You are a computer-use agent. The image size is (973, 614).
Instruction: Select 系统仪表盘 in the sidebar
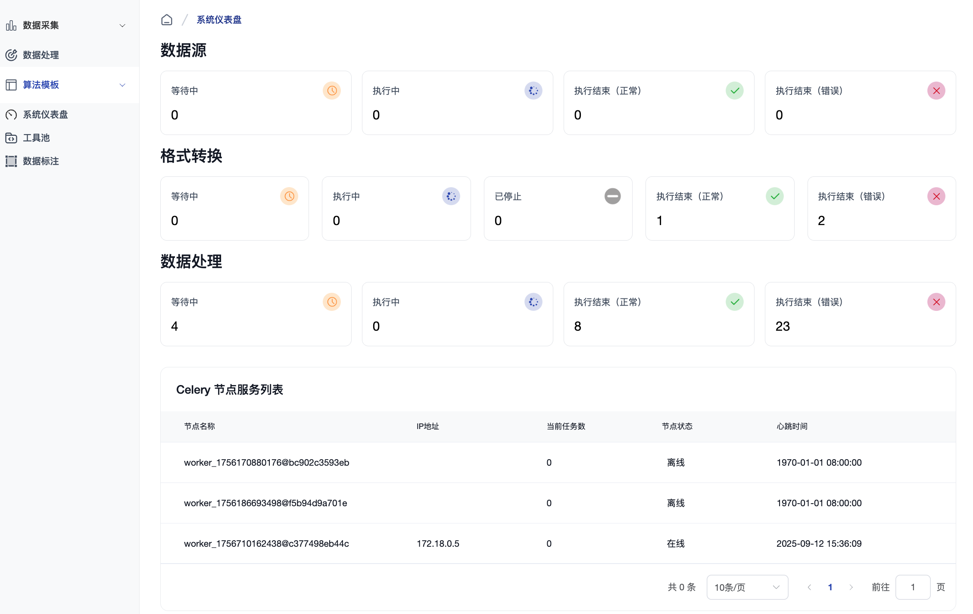(x=45, y=115)
